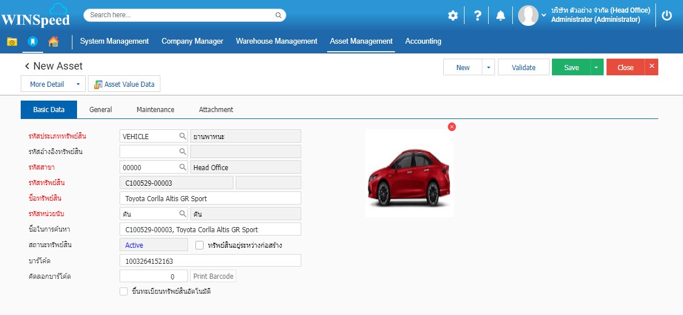Click asset name field Toyota Corlla Altis GR Sport
Viewport: 683px width, 315px height.
pos(210,198)
